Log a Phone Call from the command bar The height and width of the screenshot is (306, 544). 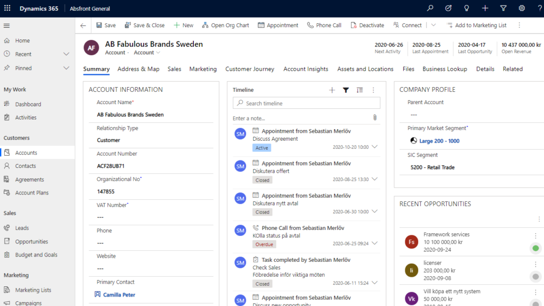click(x=325, y=25)
